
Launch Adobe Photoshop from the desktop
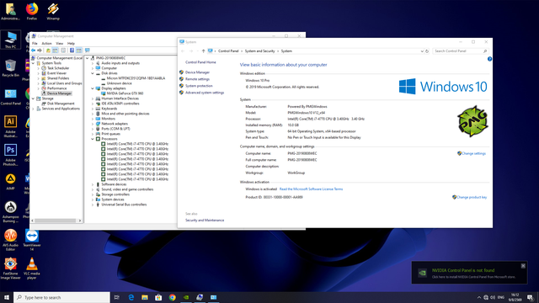click(10, 155)
